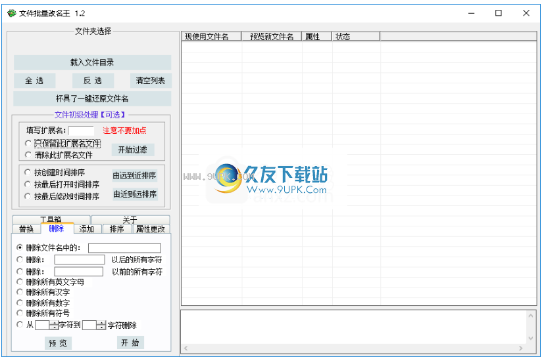546x357 pixels.
Task: Select 只保留此扩展名文件 radio option
Action: pos(63,143)
